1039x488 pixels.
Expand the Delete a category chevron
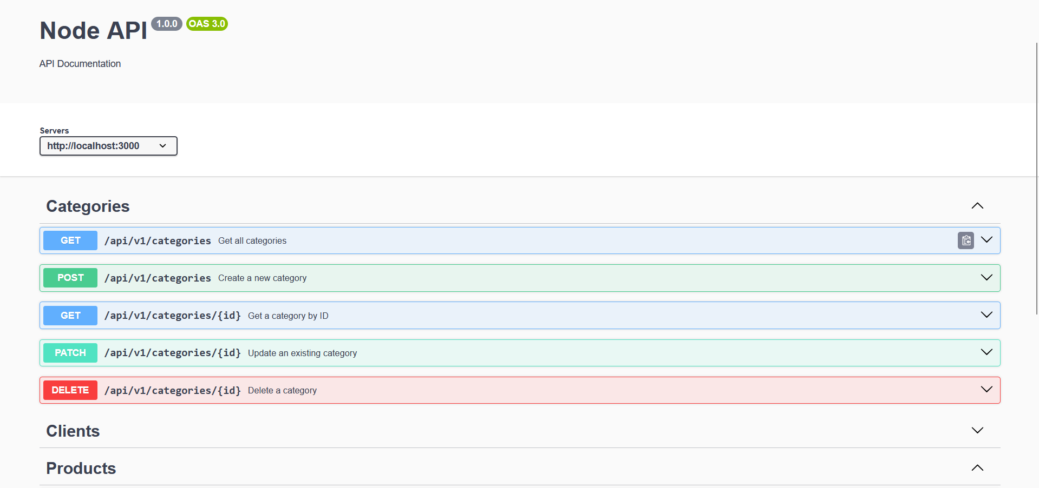tap(986, 390)
